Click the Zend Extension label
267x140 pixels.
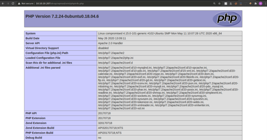pyautogui.click(x=36, y=123)
